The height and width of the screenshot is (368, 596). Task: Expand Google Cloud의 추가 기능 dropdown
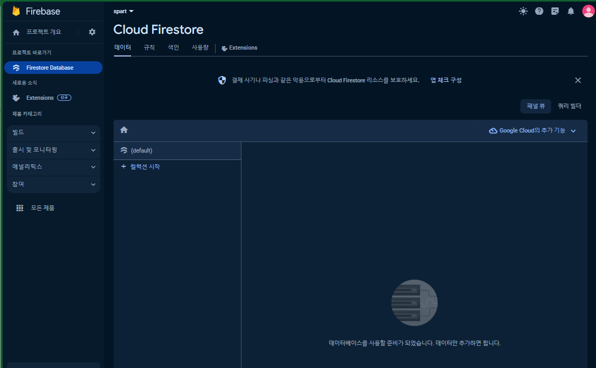point(533,130)
